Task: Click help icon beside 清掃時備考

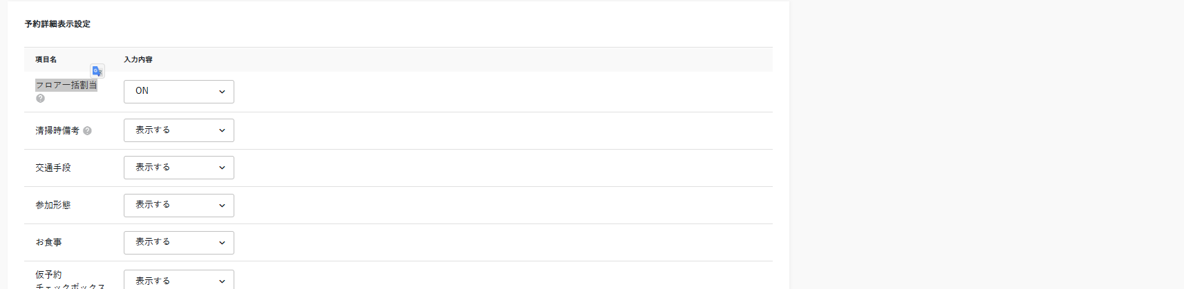Action: [87, 130]
